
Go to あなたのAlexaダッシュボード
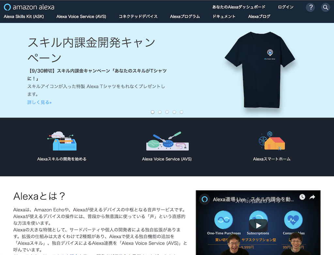pos(239,7)
